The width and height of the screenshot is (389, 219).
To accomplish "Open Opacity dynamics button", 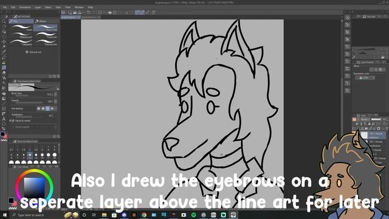I will (x=55, y=102).
